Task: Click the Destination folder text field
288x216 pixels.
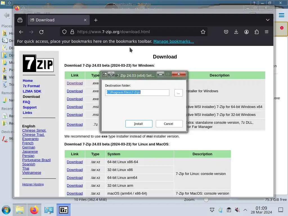Action: pyautogui.click(x=137, y=92)
